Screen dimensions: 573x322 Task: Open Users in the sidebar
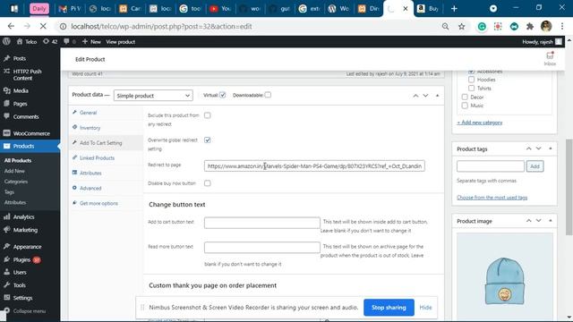click(x=20, y=272)
